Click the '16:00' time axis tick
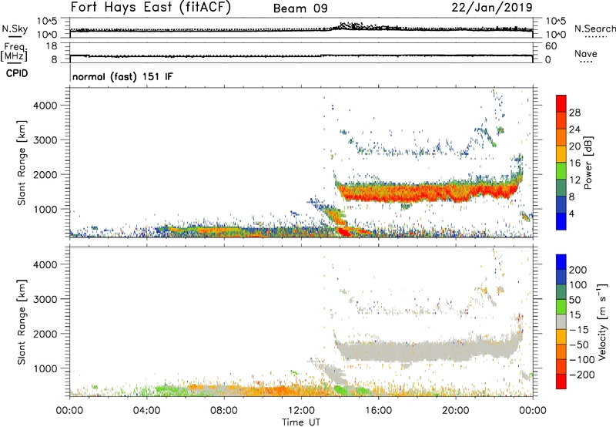 tap(378, 411)
